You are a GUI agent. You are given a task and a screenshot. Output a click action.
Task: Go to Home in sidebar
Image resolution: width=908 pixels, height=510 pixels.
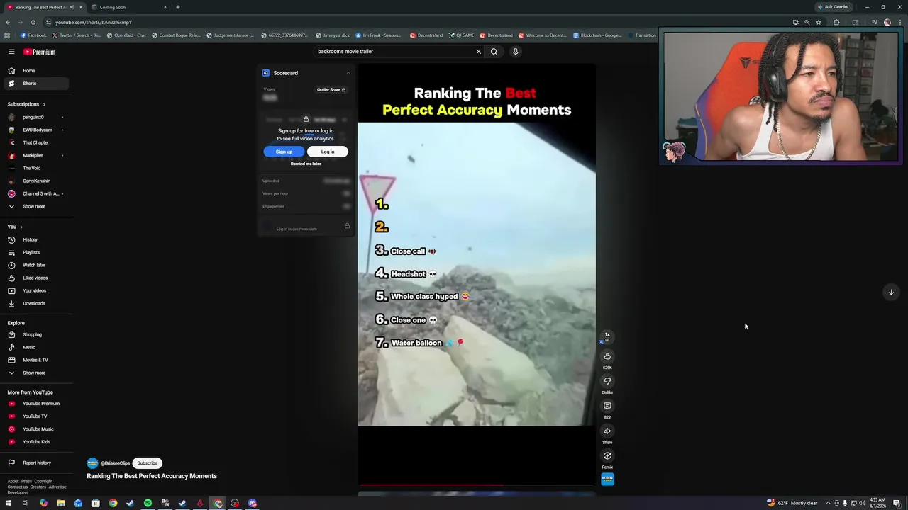pyautogui.click(x=35, y=71)
